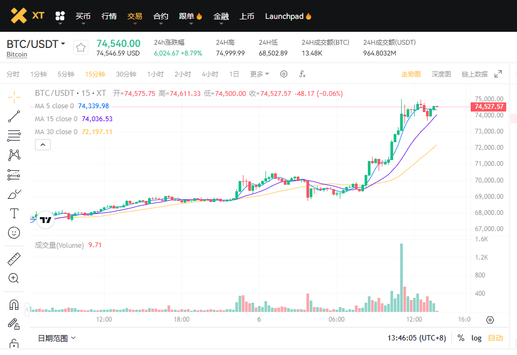The image size is (517, 355).
Task: Select the brush drawing tool
Action: (13, 193)
